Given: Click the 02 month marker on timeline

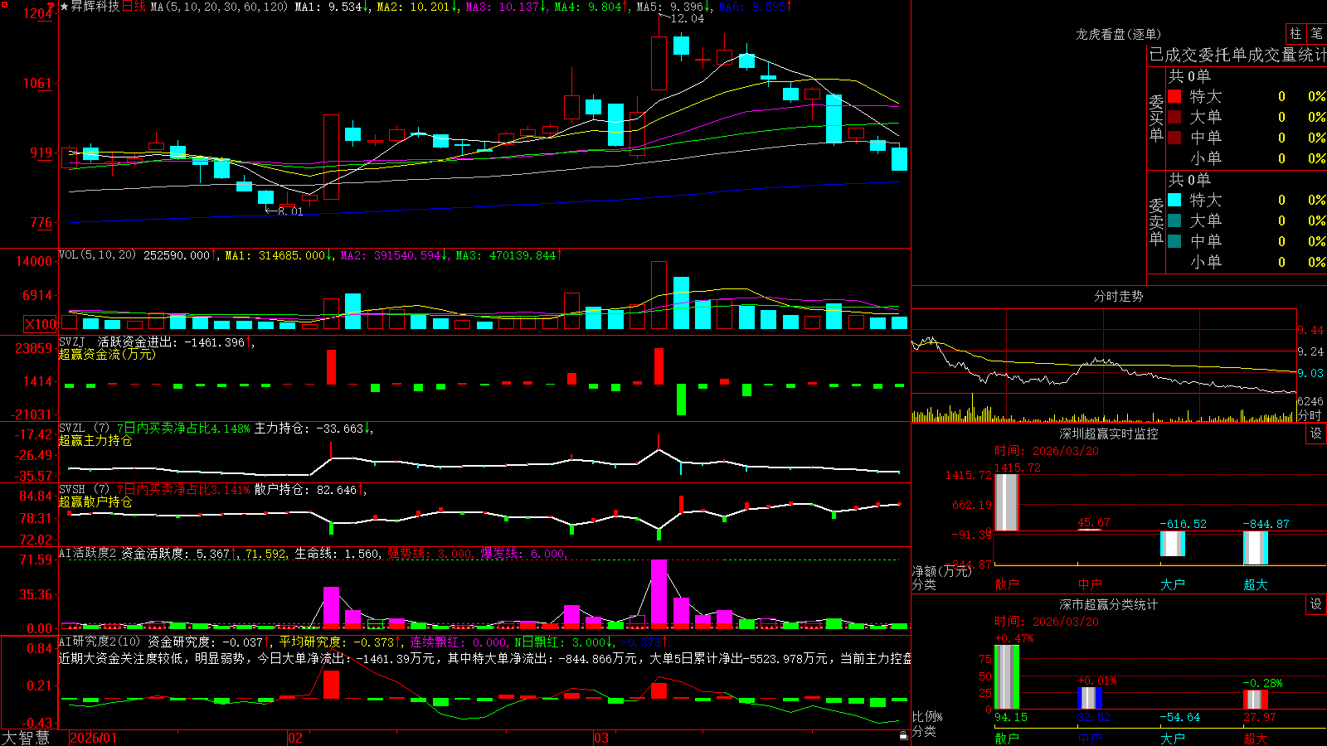Looking at the screenshot, I should (295, 738).
